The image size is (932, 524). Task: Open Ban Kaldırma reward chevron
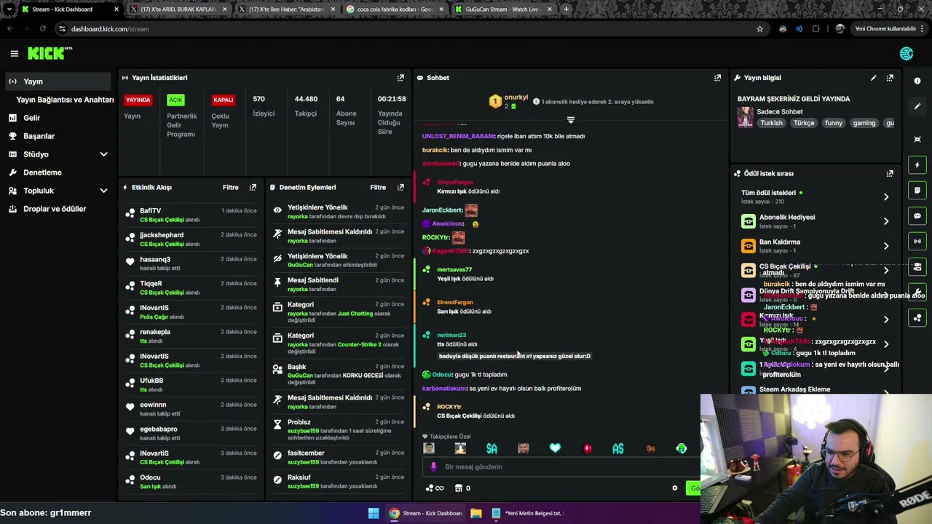coord(886,246)
